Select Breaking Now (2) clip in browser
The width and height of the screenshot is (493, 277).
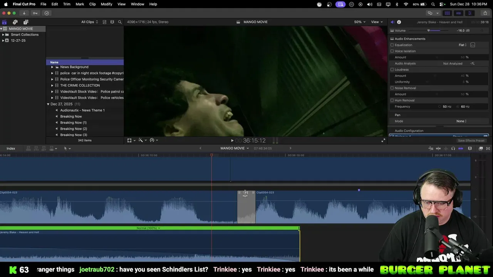pos(74,129)
